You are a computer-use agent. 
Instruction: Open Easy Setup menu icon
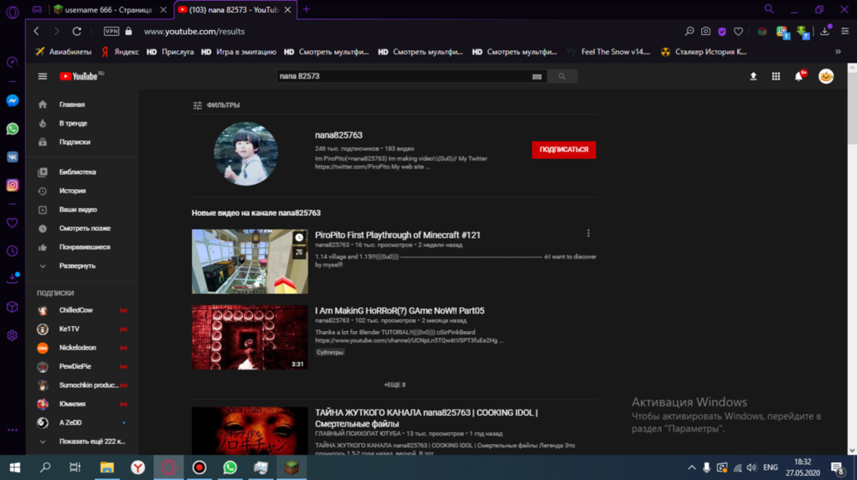[x=844, y=31]
